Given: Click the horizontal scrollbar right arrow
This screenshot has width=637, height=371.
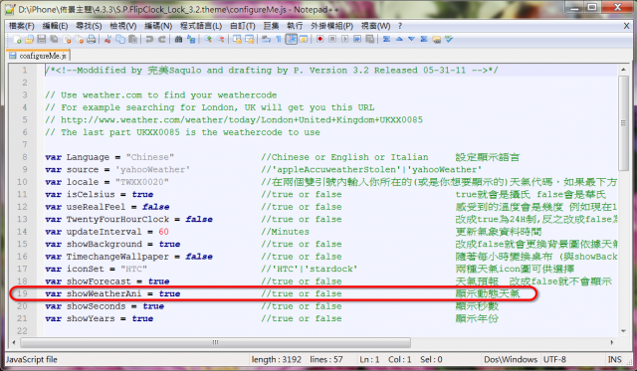Looking at the screenshot, I should pyautogui.click(x=612, y=342).
